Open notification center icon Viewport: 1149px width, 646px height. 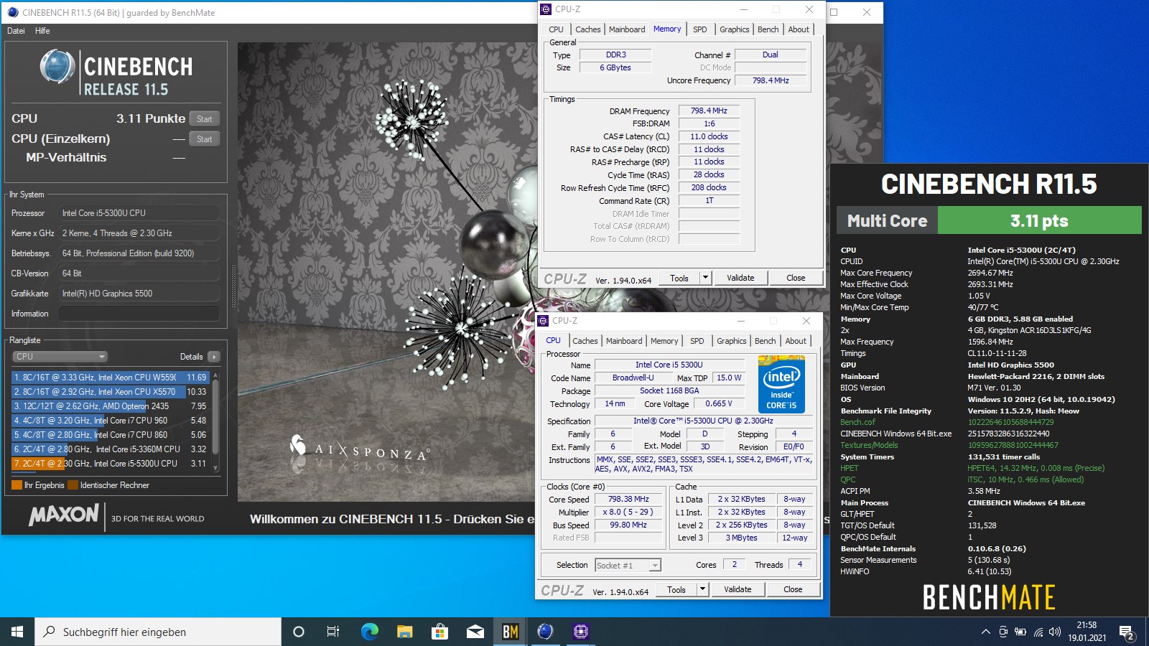(1126, 632)
